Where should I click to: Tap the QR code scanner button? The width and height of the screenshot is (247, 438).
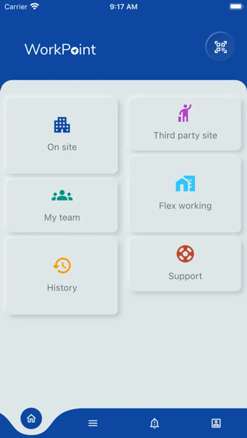coord(220,47)
